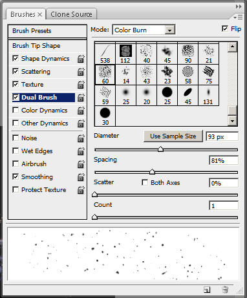Choose brush tip sized 40

[146, 54]
